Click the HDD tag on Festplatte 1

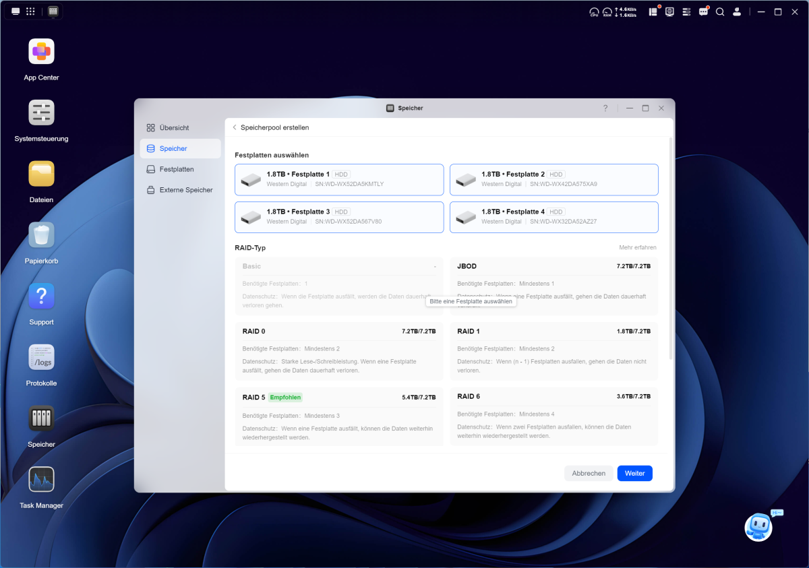342,175
